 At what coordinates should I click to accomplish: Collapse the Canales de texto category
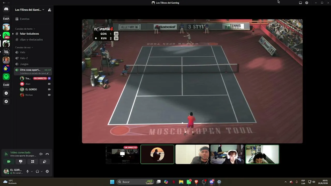coord(25,29)
